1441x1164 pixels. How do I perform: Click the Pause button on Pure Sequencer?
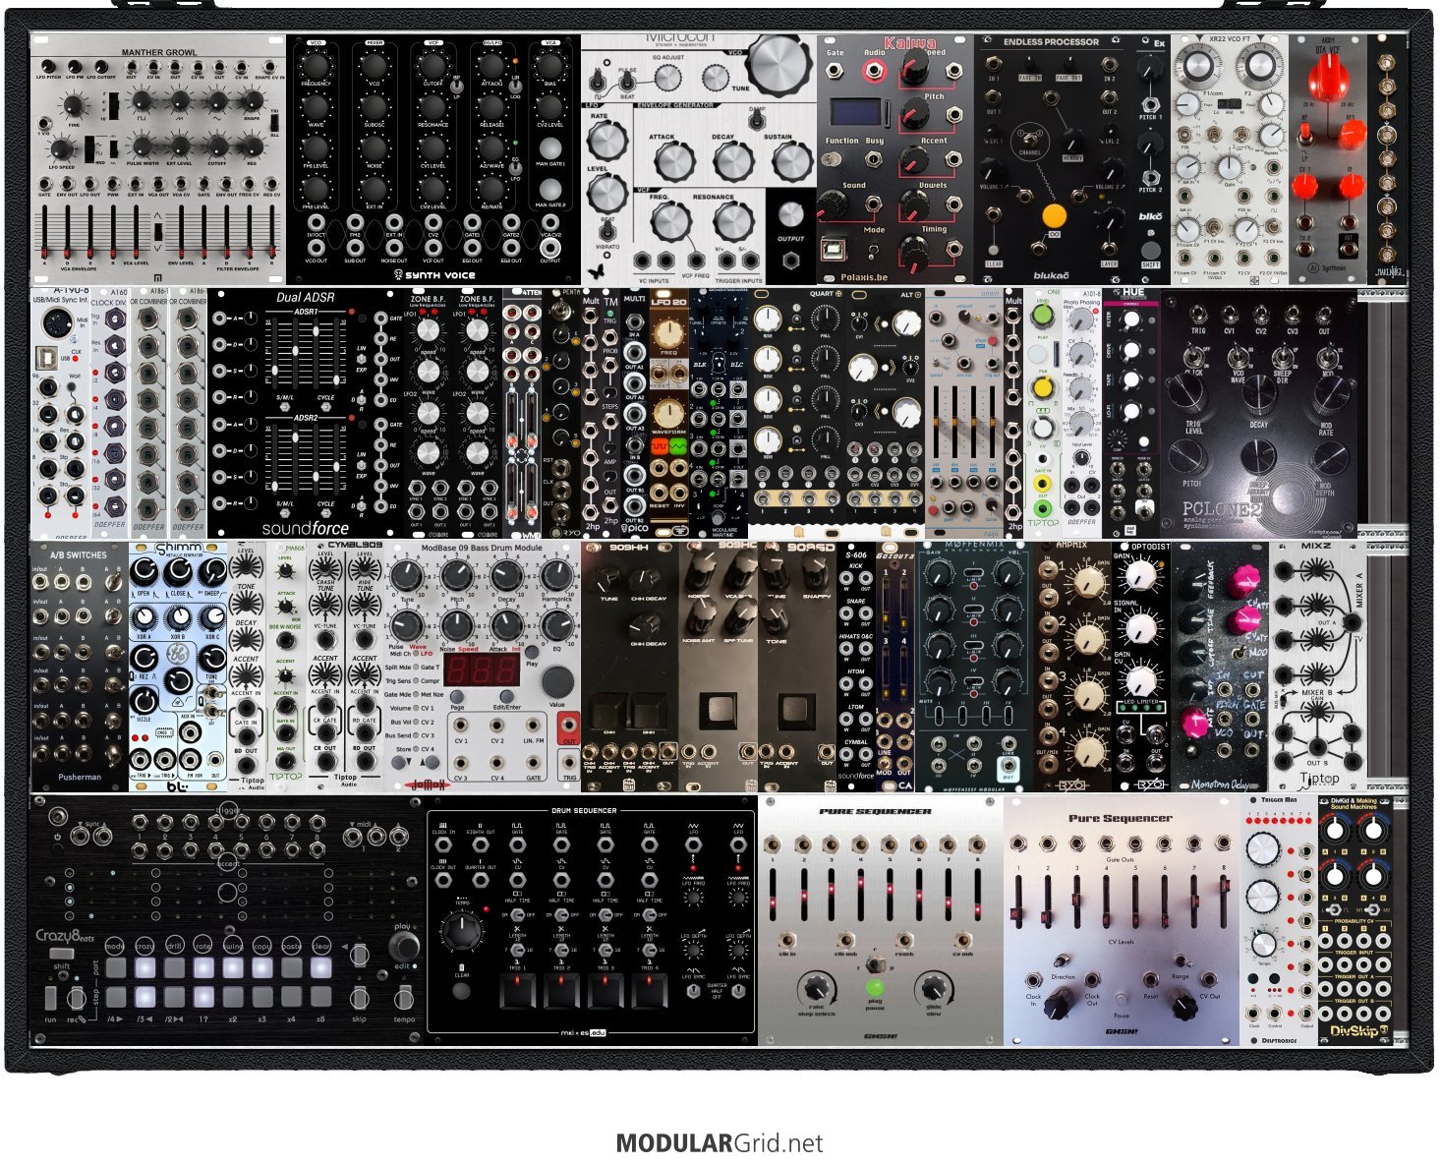click(1121, 998)
